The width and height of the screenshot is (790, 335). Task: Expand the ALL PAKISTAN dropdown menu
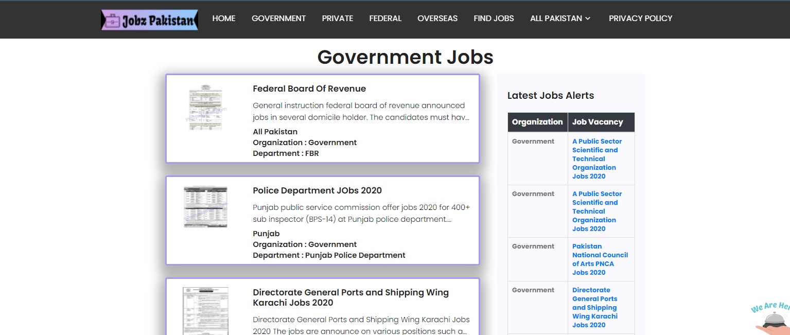[560, 19]
